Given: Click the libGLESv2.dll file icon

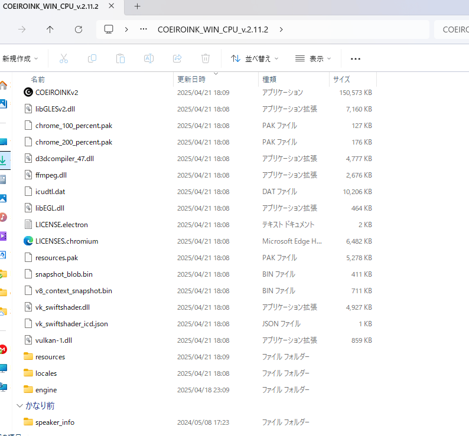Looking at the screenshot, I should pyautogui.click(x=28, y=109).
